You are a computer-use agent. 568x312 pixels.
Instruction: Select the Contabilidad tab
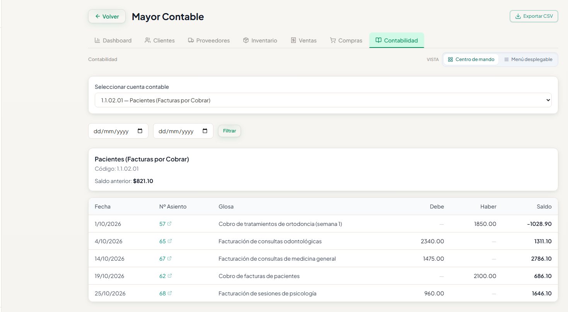point(397,40)
